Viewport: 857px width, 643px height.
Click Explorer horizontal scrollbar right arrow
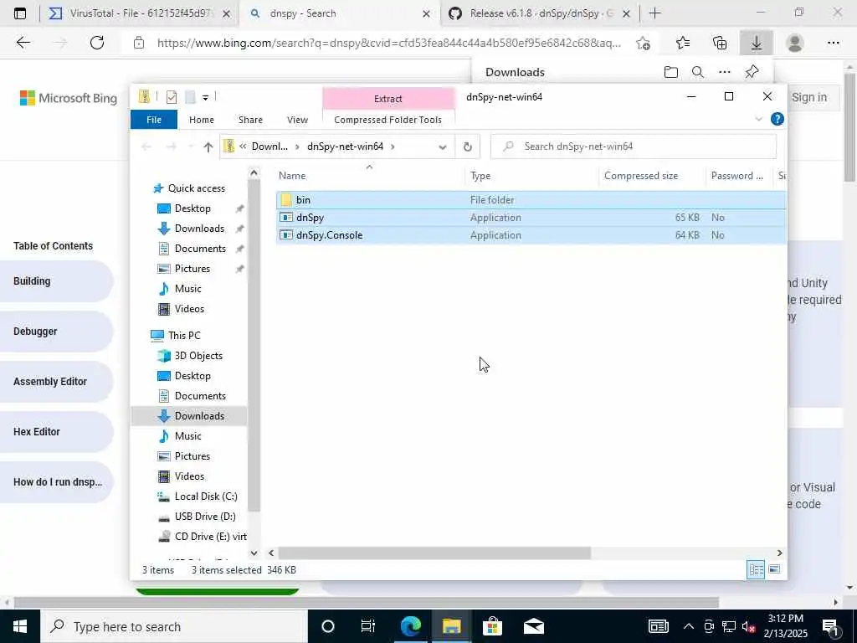(x=779, y=553)
